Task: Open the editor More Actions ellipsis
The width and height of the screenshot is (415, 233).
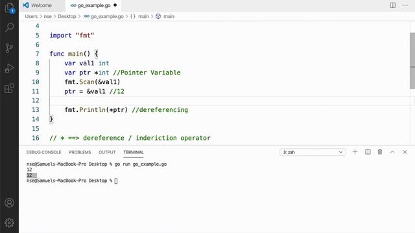Action: 405,5
